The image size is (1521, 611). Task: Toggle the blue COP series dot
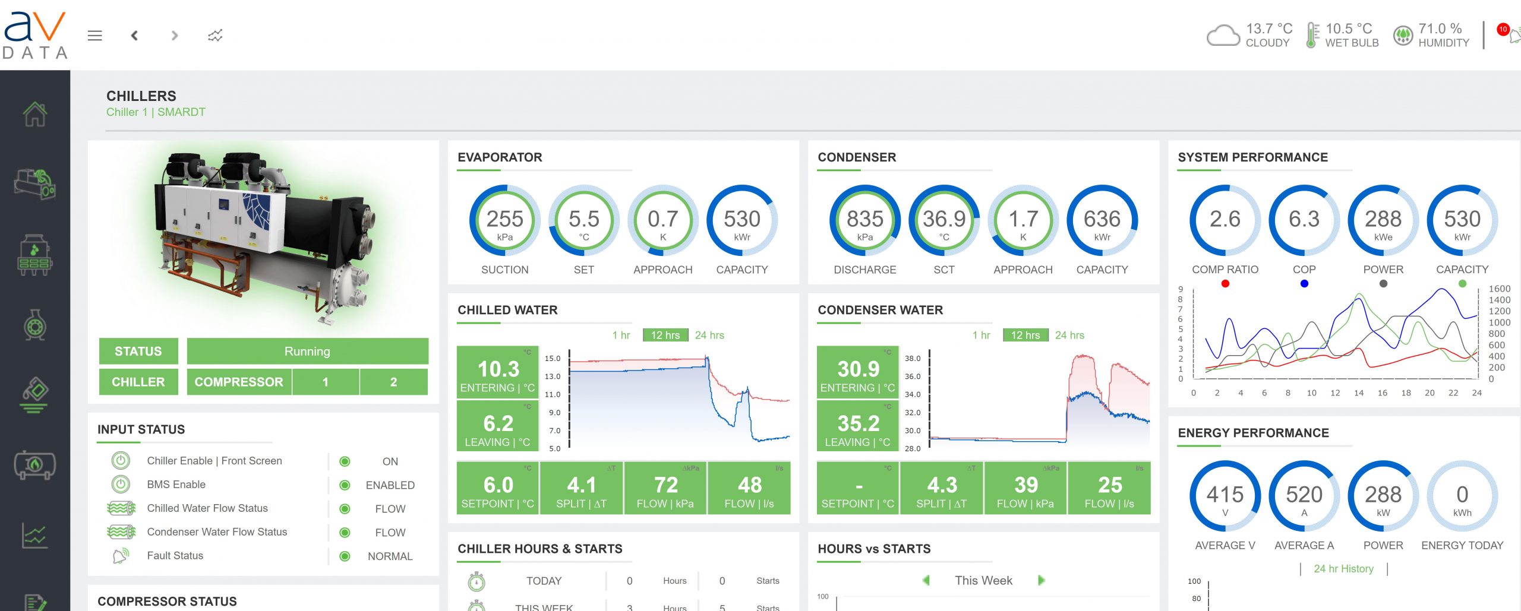click(x=1304, y=284)
